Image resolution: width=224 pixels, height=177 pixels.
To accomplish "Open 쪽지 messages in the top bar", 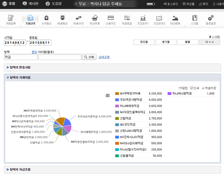I will 203,4.
